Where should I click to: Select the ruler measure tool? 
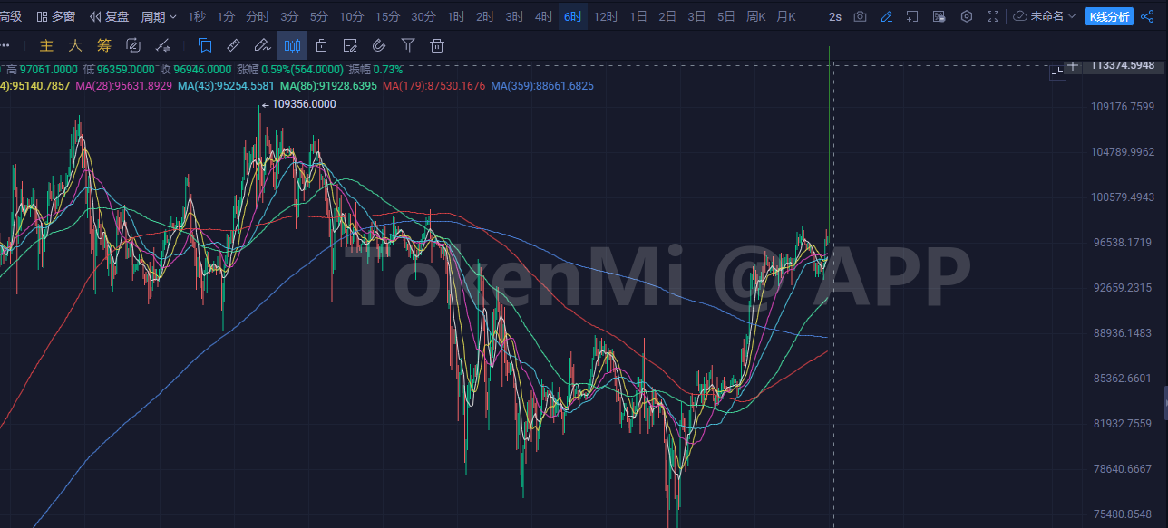pyautogui.click(x=233, y=45)
